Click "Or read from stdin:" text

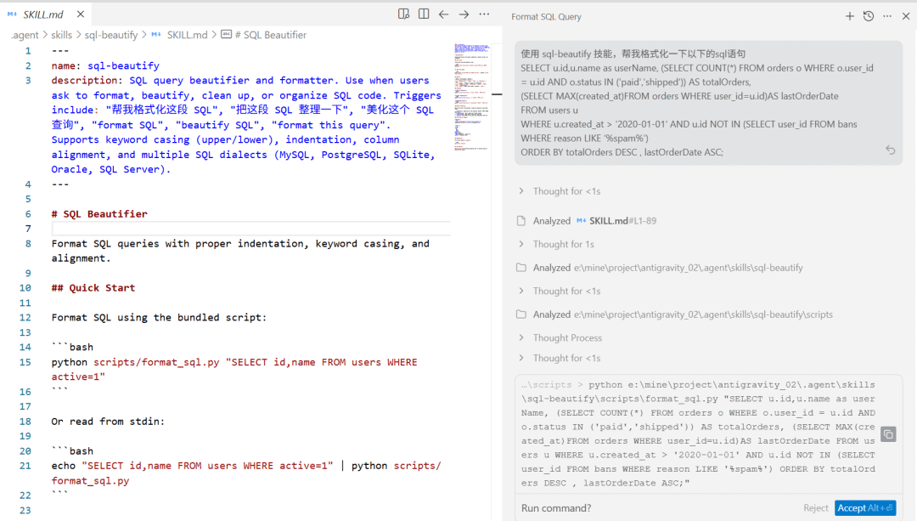pyautogui.click(x=108, y=422)
